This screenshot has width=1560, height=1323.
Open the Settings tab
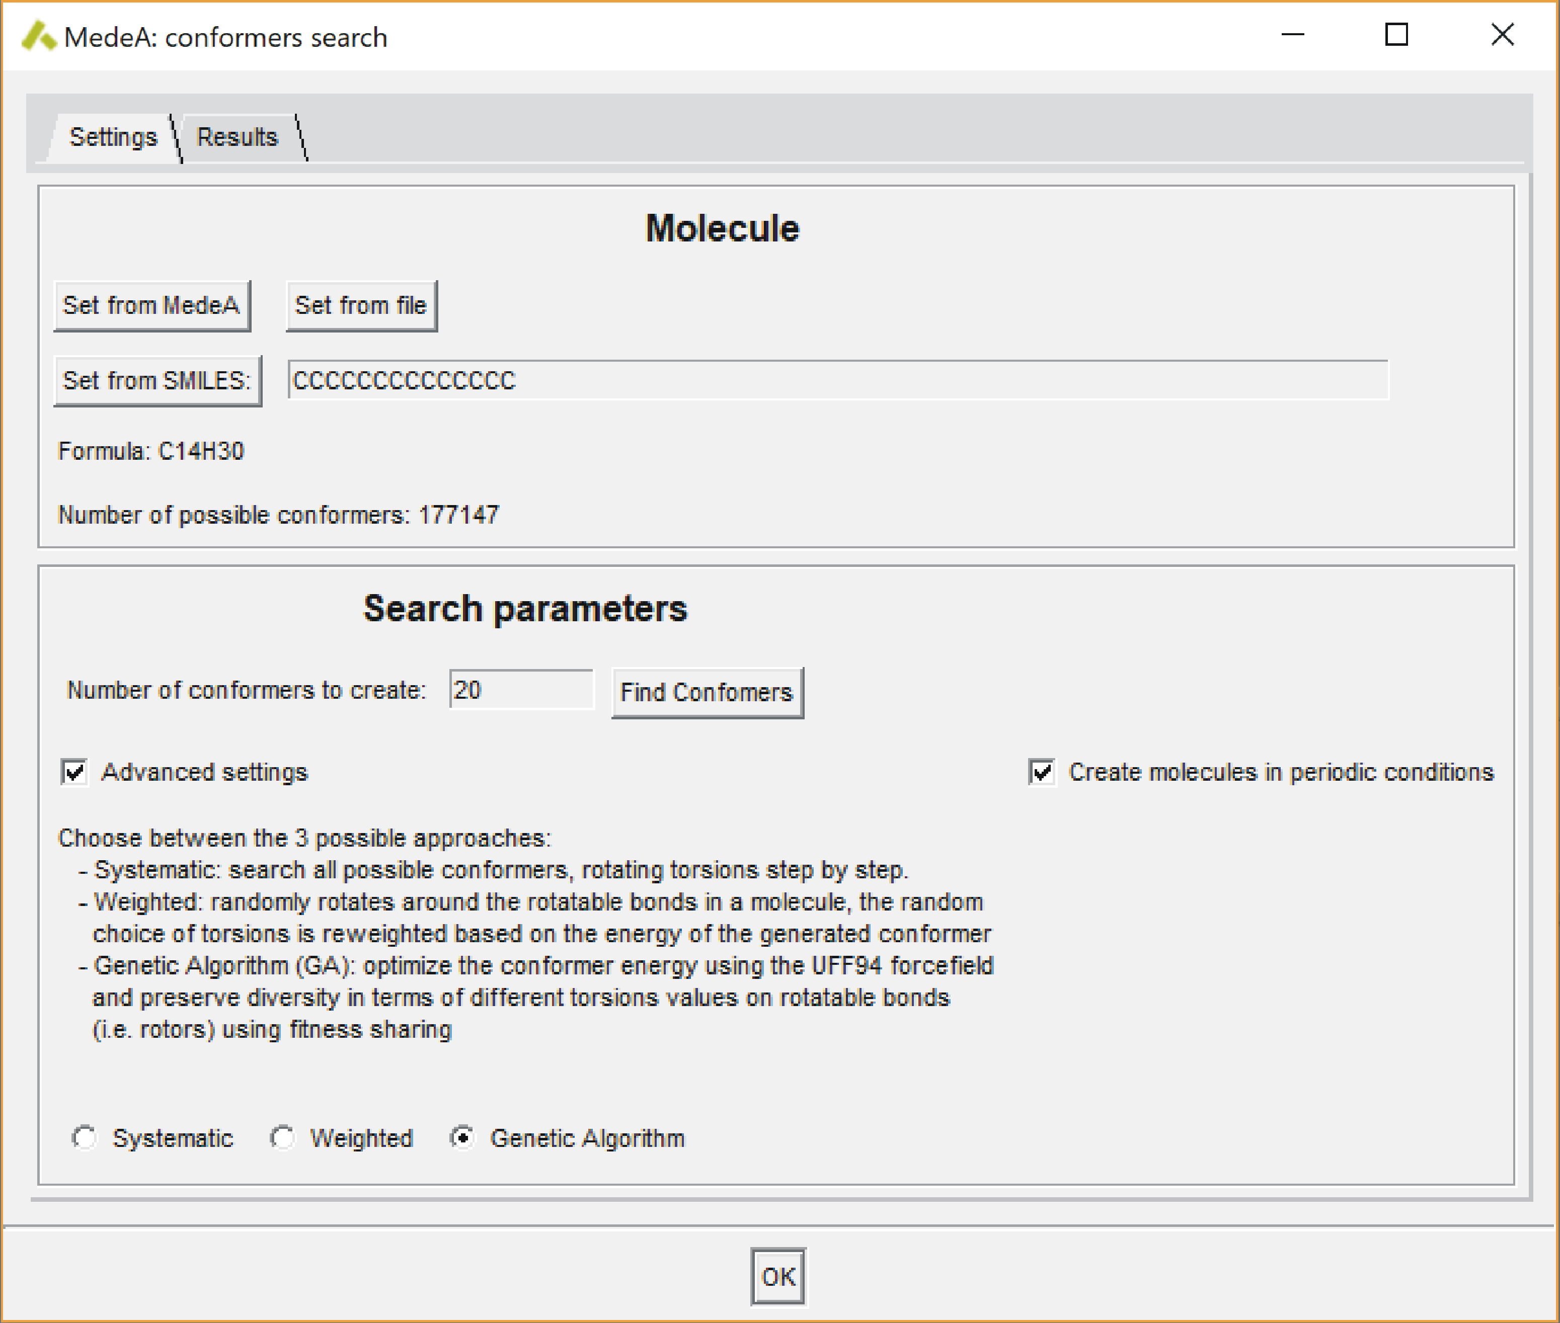113,137
